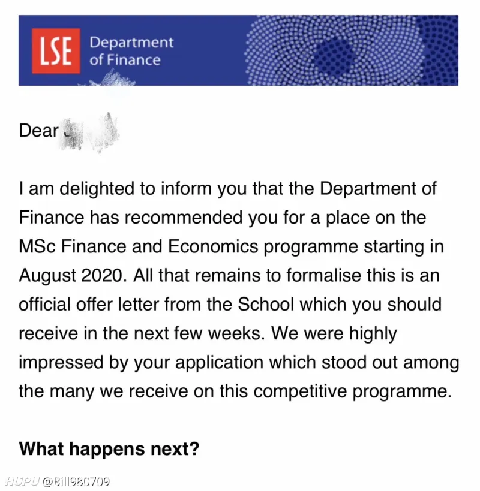The width and height of the screenshot is (480, 491).
Task: Select the "What happens next?" heading
Action: pyautogui.click(x=109, y=449)
